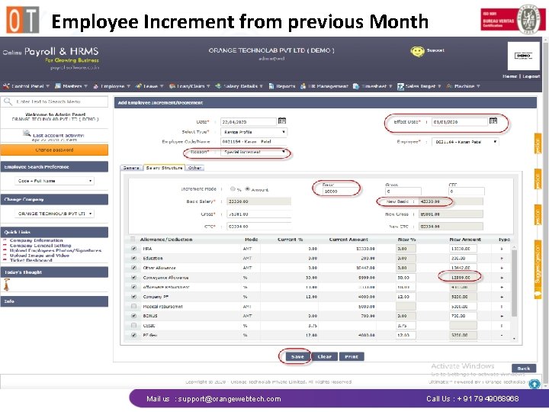Click the HRA New Amount field
549x412 pixels.
coord(463,249)
